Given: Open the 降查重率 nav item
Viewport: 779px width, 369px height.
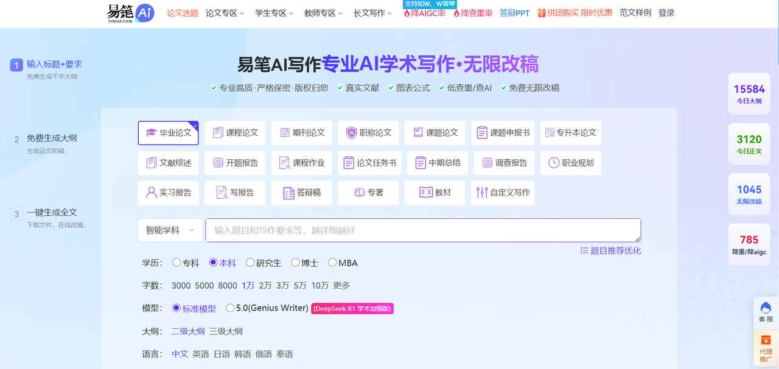Looking at the screenshot, I should tap(473, 13).
